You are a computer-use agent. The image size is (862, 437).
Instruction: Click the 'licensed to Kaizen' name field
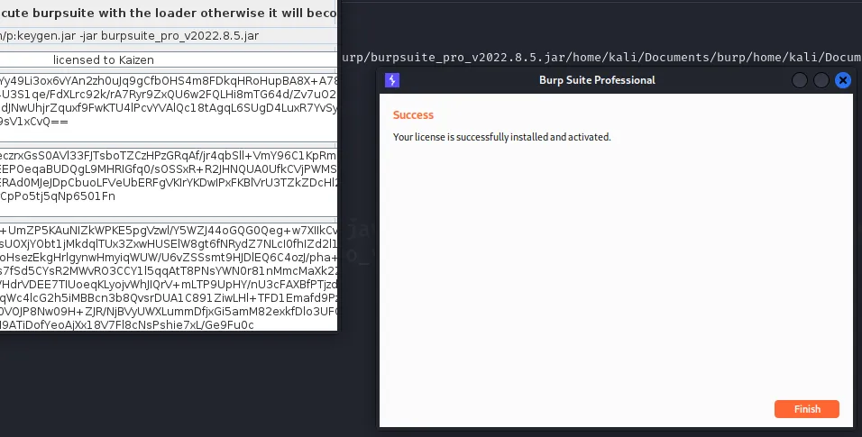tap(169, 59)
